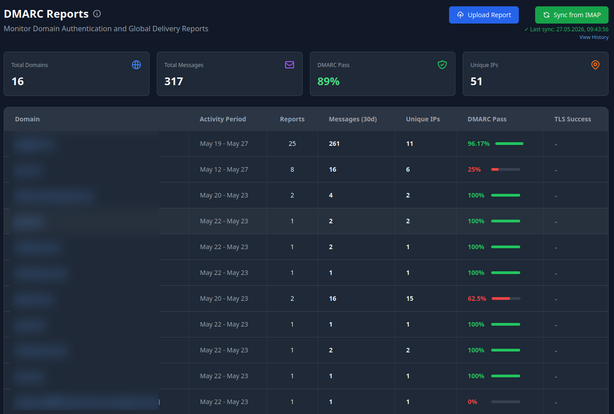Click the info icon beside DMARC Reports title

click(x=97, y=14)
